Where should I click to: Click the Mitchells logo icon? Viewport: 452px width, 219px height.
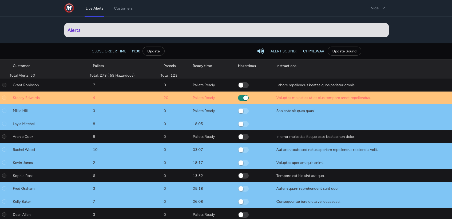(x=69, y=8)
